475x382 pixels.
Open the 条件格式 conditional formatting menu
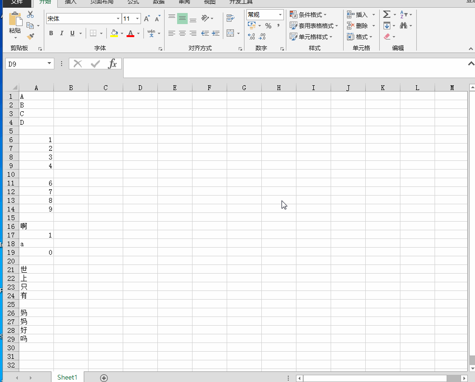308,14
